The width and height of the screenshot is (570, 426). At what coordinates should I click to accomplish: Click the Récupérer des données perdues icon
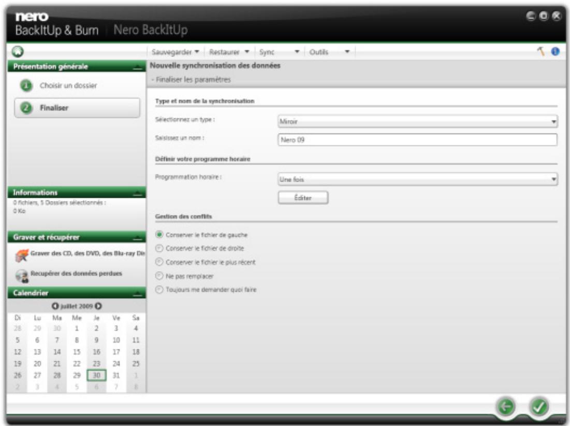pos(22,276)
